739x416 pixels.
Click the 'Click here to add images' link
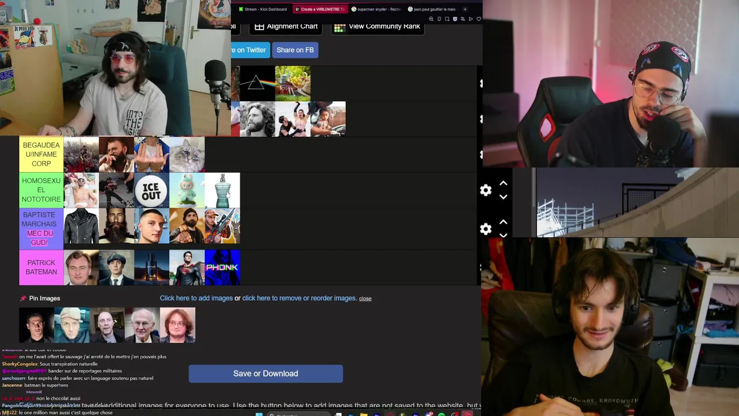click(196, 298)
